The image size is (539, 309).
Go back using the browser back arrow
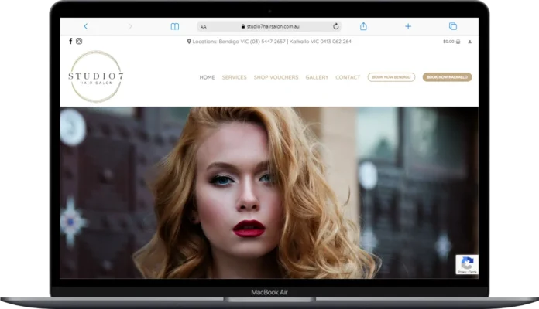[85, 26]
